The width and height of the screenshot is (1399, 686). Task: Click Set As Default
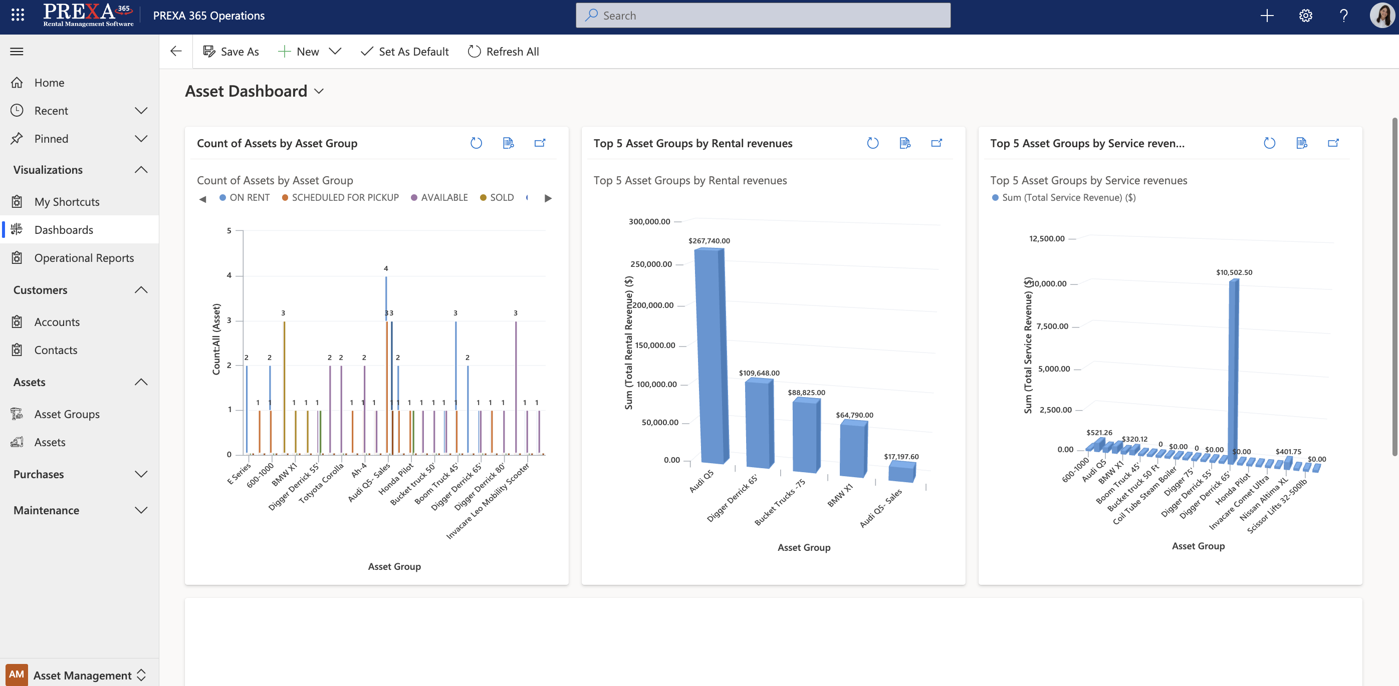click(x=404, y=51)
